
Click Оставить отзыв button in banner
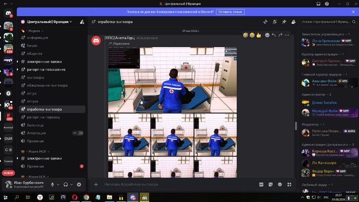click(230, 12)
